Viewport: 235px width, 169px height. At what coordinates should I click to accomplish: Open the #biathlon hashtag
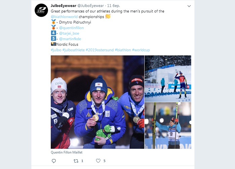[x=123, y=50]
